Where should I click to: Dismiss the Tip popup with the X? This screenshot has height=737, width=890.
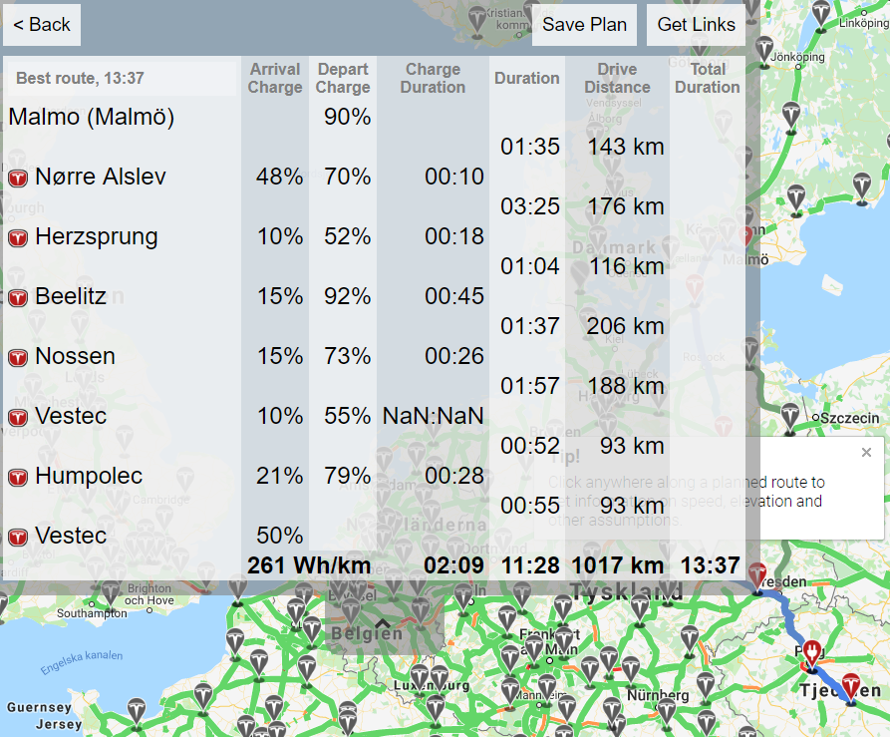866,452
